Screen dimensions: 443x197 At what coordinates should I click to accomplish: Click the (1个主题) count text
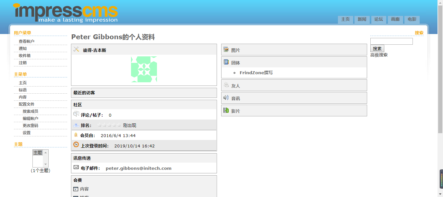[41, 170]
